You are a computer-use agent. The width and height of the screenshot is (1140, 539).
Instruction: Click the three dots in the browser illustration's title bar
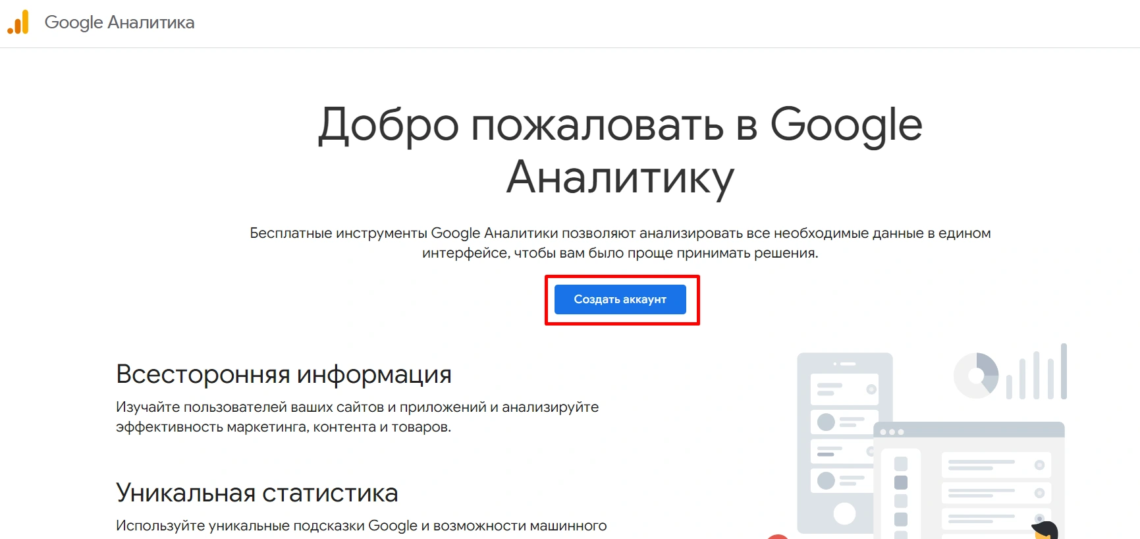[x=892, y=432]
